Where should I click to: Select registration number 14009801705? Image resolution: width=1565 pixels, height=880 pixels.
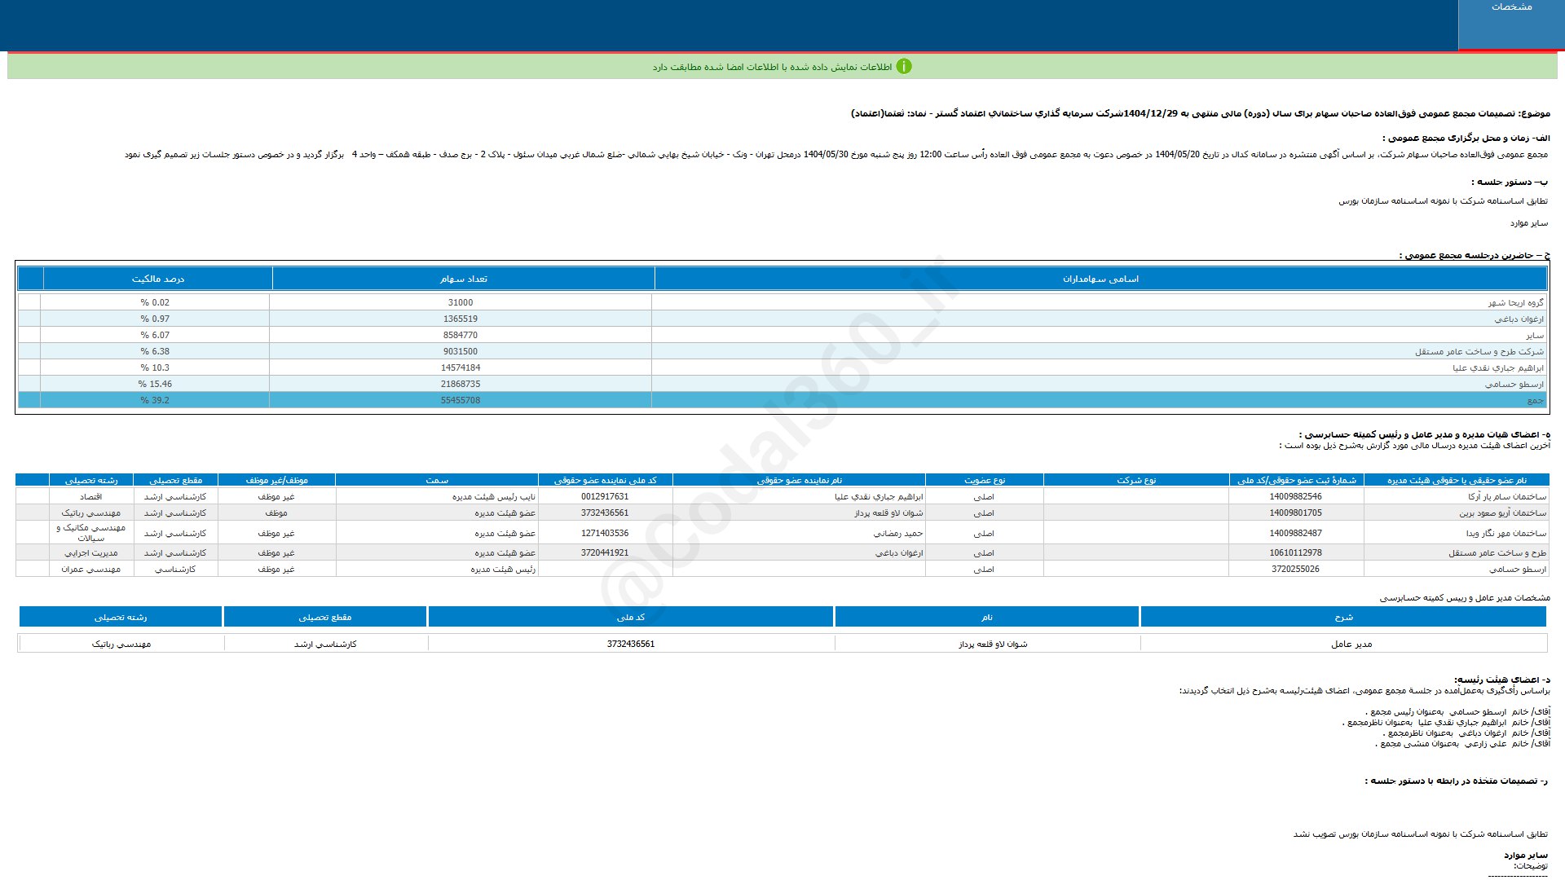[x=1295, y=513]
